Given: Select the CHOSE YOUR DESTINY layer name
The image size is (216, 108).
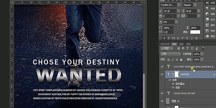Looking at the screenshot, I should [184, 93].
